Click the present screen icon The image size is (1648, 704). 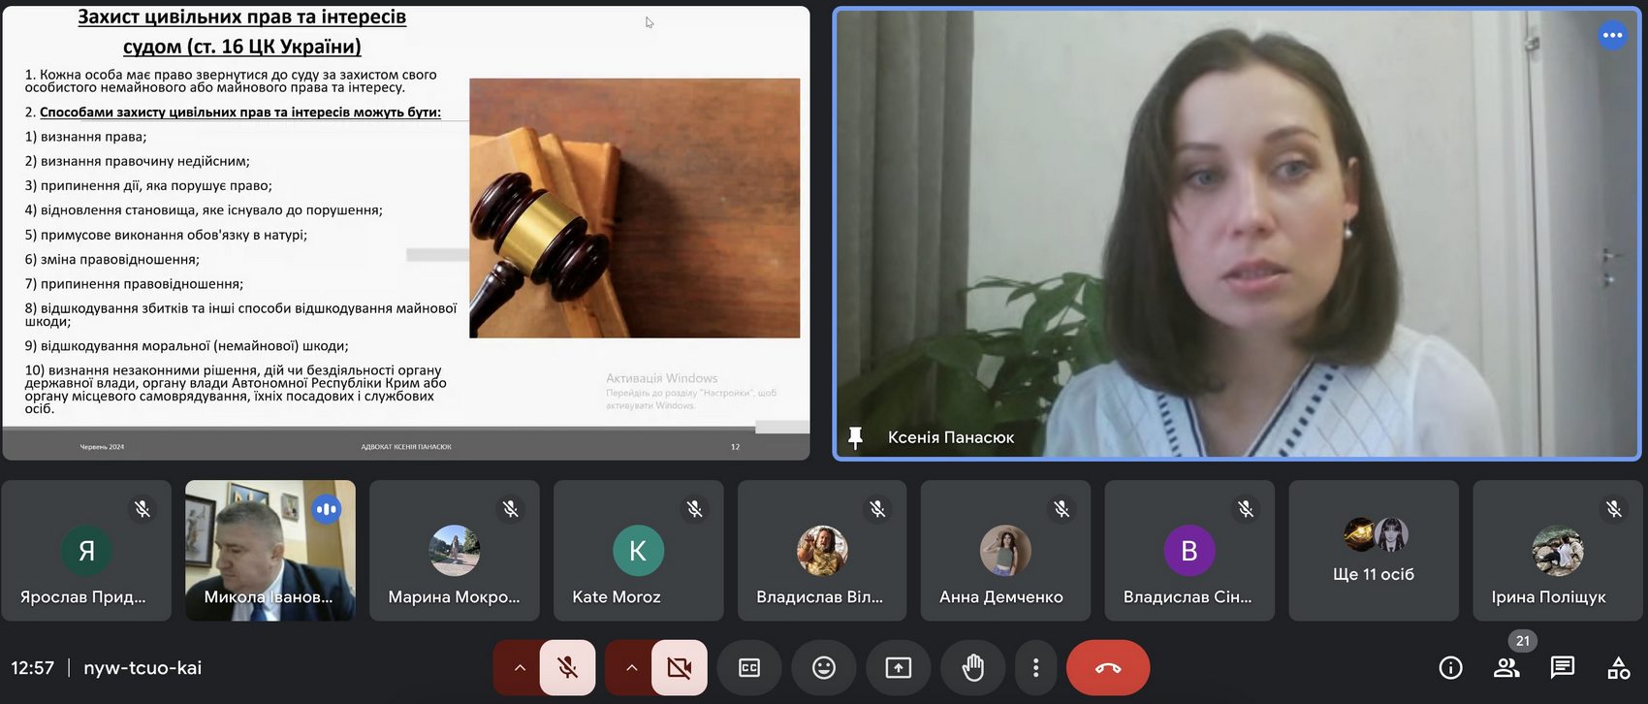coord(899,667)
